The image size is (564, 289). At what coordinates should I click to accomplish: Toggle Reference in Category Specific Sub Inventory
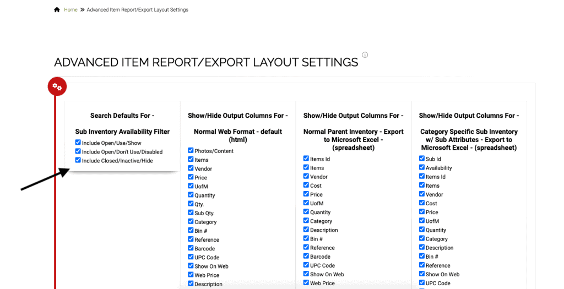click(x=422, y=265)
